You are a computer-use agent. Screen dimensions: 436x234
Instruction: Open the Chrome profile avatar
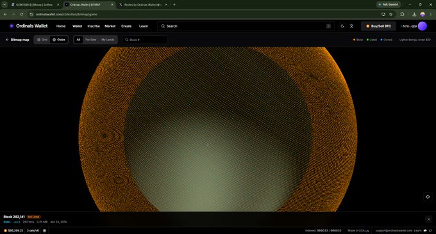point(423,14)
